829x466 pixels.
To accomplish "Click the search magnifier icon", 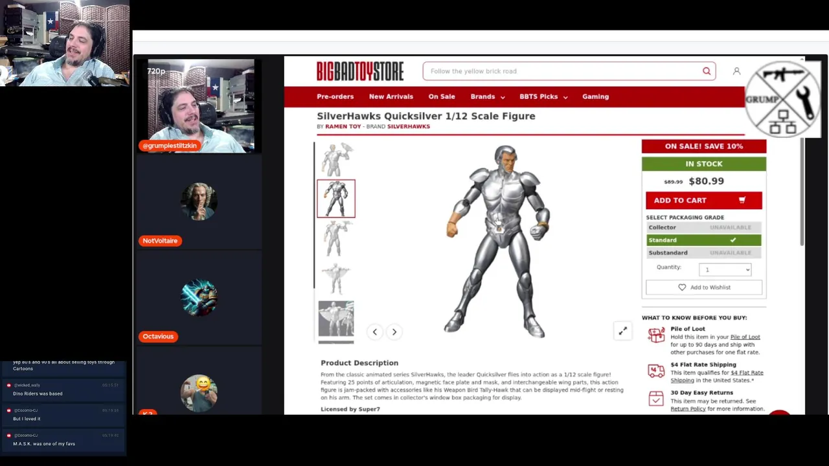I will coord(707,71).
